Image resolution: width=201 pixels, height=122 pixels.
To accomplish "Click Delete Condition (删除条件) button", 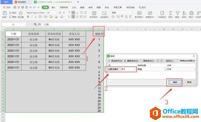I will point(131,61).
